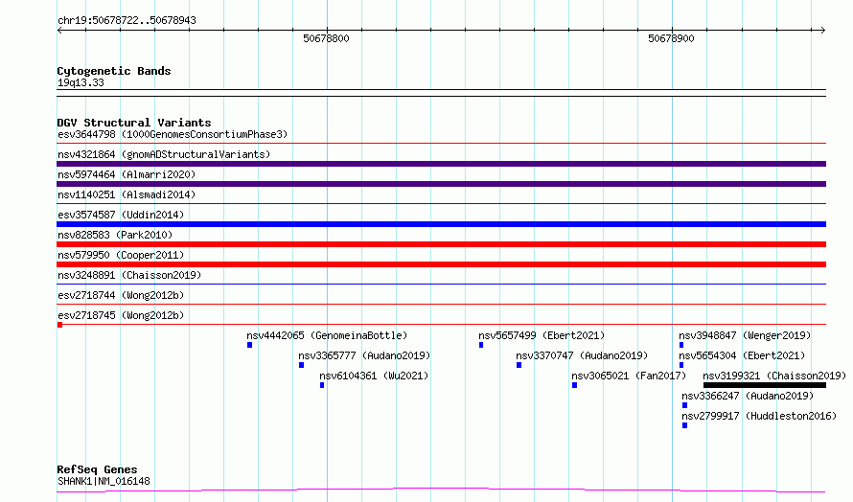Click the RefSeq Genes track heading
853x502 pixels.
point(97,469)
